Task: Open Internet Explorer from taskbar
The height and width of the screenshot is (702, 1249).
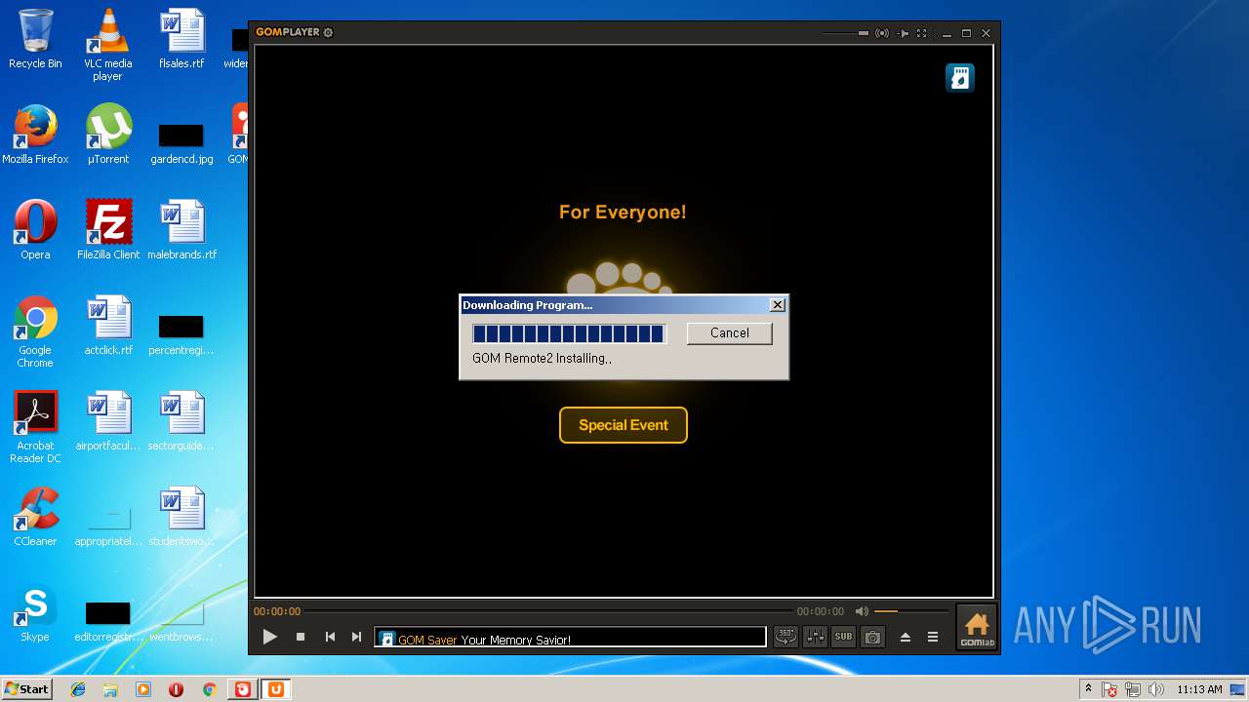Action: 78,689
